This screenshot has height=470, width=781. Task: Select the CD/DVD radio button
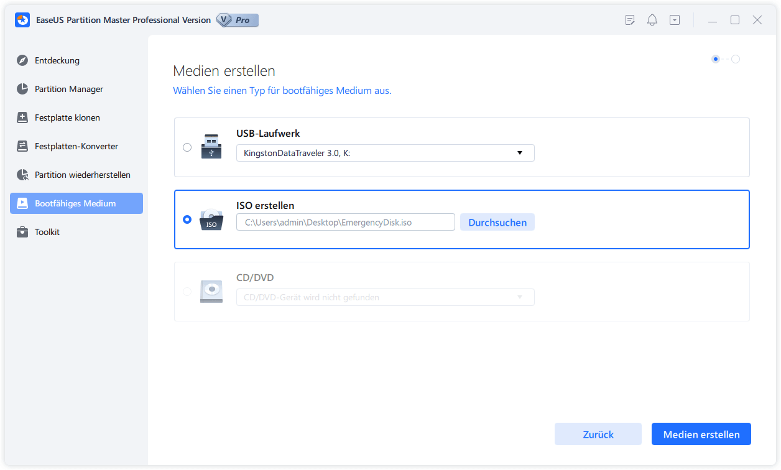tap(187, 292)
